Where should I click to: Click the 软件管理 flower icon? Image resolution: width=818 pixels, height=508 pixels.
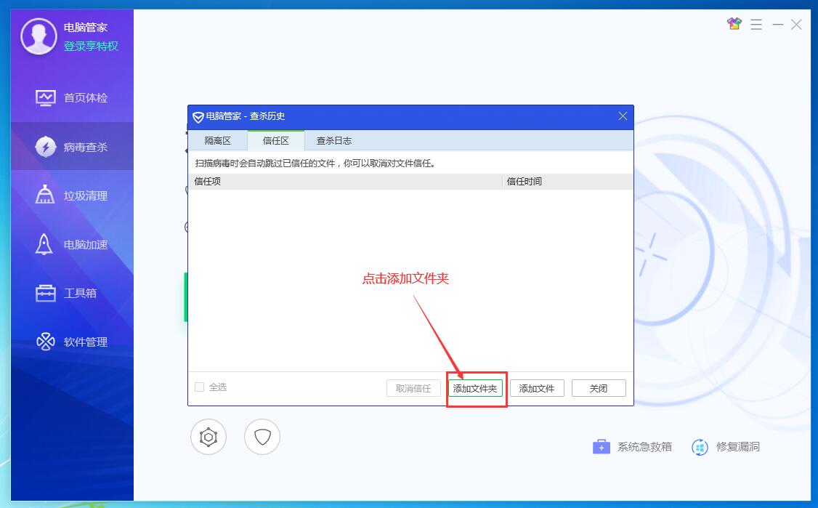(45, 342)
